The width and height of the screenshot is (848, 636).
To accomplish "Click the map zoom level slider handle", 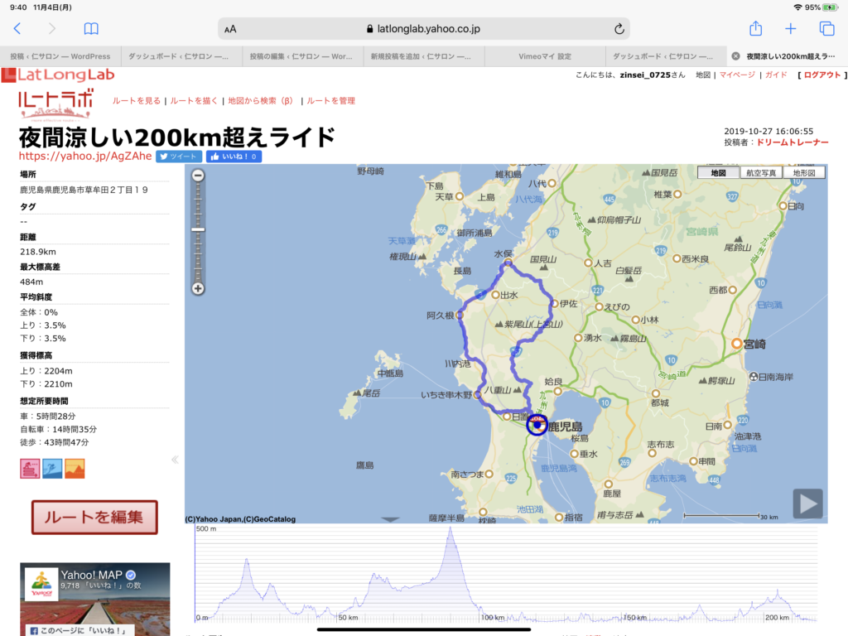I will 198,229.
